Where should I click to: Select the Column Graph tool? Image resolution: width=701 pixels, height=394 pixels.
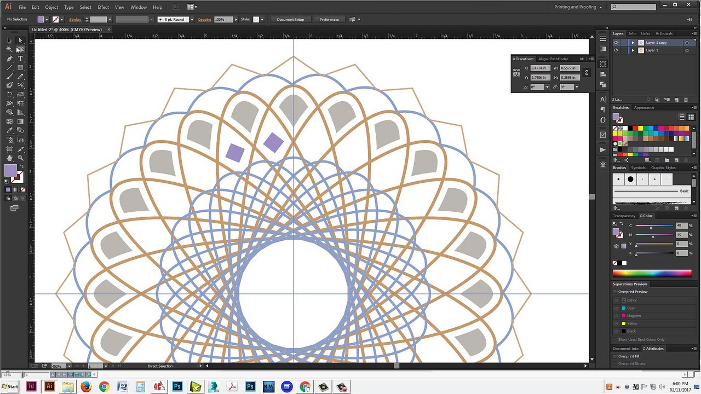coord(20,140)
